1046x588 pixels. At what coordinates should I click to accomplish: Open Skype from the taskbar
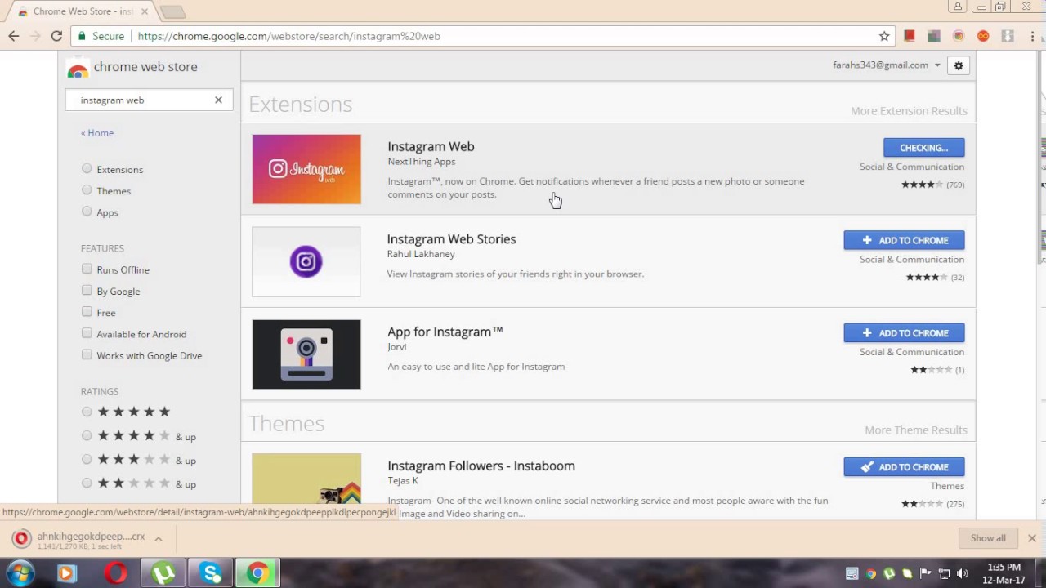(x=211, y=573)
